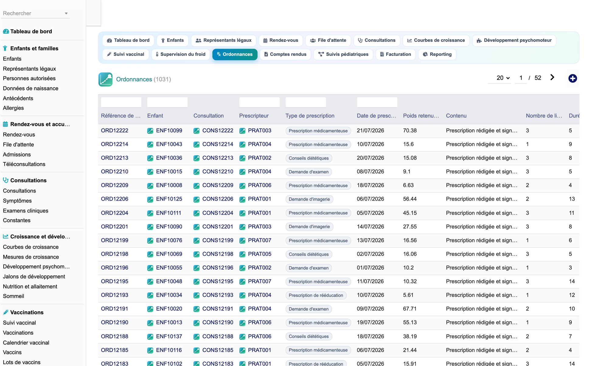This screenshot has height=366, width=592.
Task: Open the Supervision du froid tab
Action: point(181,54)
